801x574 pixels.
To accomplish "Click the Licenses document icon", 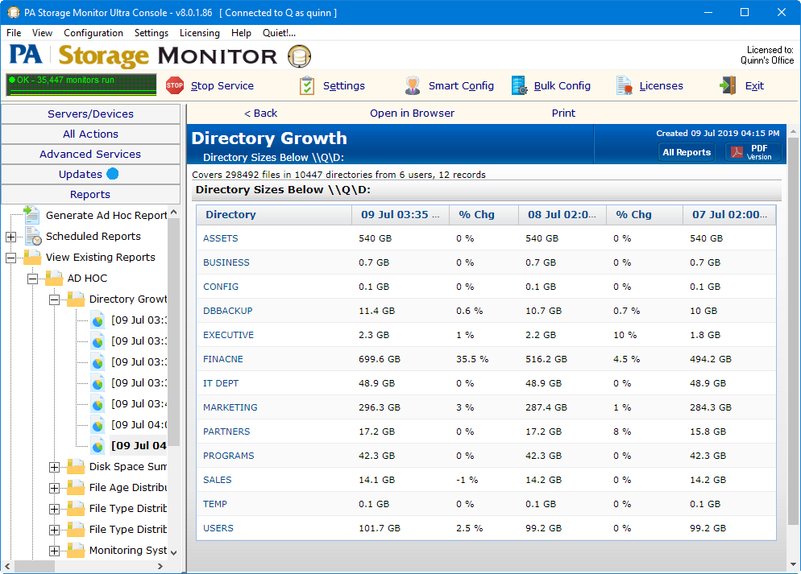I will [625, 85].
